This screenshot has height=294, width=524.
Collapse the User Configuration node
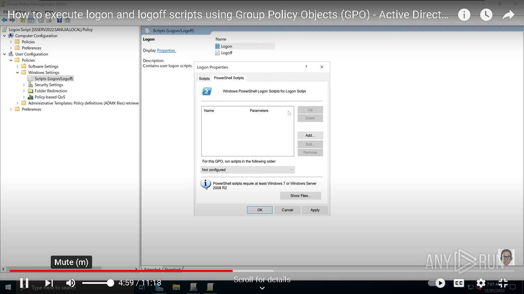click(5, 54)
